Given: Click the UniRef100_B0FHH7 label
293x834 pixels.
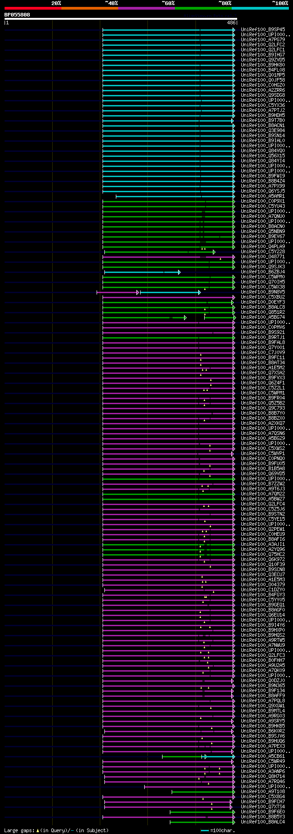Looking at the screenshot, I should tap(263, 660).
